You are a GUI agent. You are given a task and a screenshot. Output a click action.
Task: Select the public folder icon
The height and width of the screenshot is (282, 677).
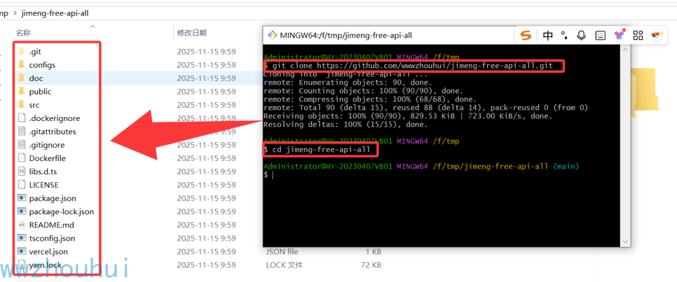(21, 91)
